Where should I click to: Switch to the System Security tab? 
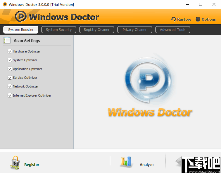point(59,29)
